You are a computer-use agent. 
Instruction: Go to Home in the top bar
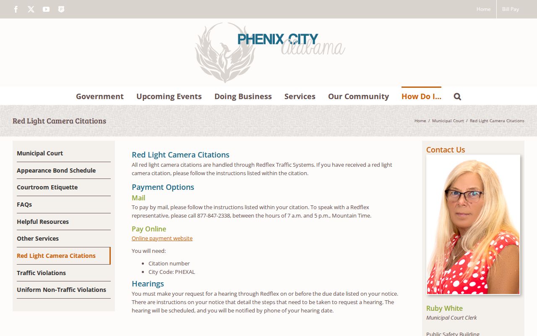[x=483, y=9]
